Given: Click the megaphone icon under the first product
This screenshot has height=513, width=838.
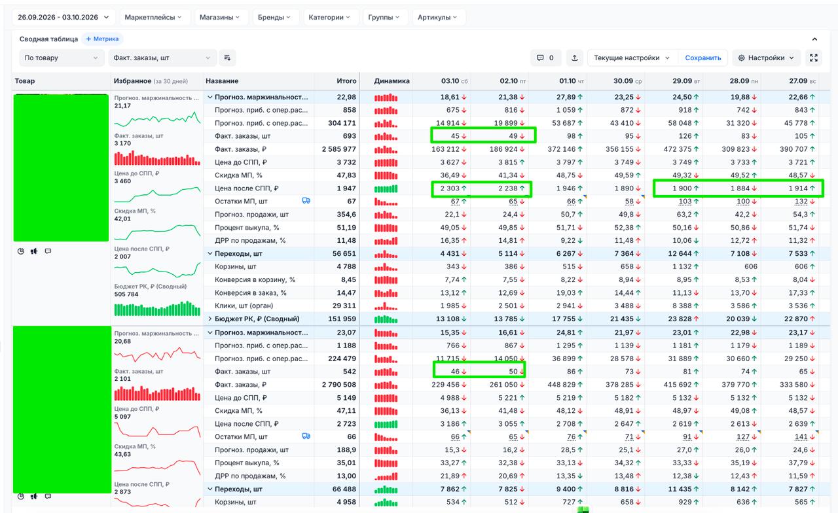Looking at the screenshot, I should click(x=34, y=251).
